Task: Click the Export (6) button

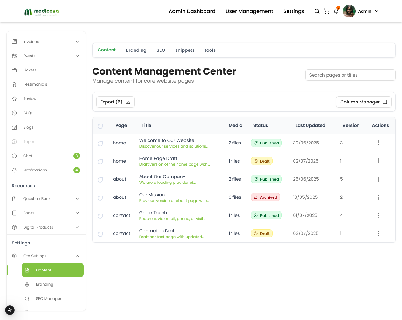Action: (x=115, y=102)
